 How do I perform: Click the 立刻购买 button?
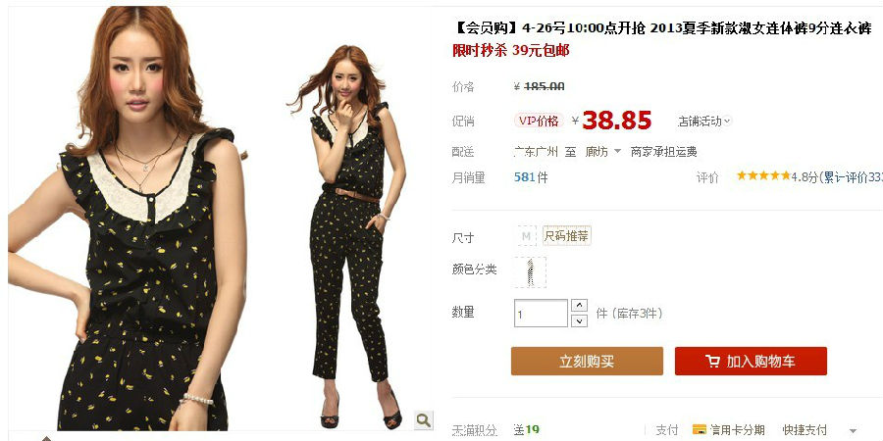click(x=587, y=361)
